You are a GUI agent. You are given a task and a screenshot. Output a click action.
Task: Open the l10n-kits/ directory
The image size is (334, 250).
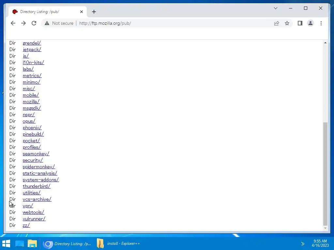tap(34, 62)
